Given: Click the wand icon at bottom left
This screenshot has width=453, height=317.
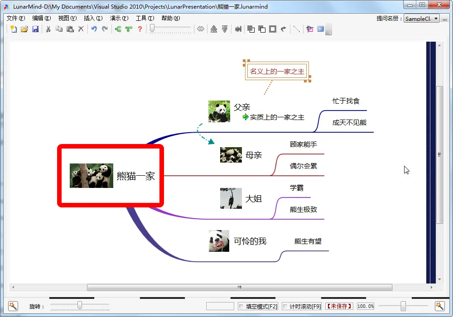Looking at the screenshot, I should point(13,306).
